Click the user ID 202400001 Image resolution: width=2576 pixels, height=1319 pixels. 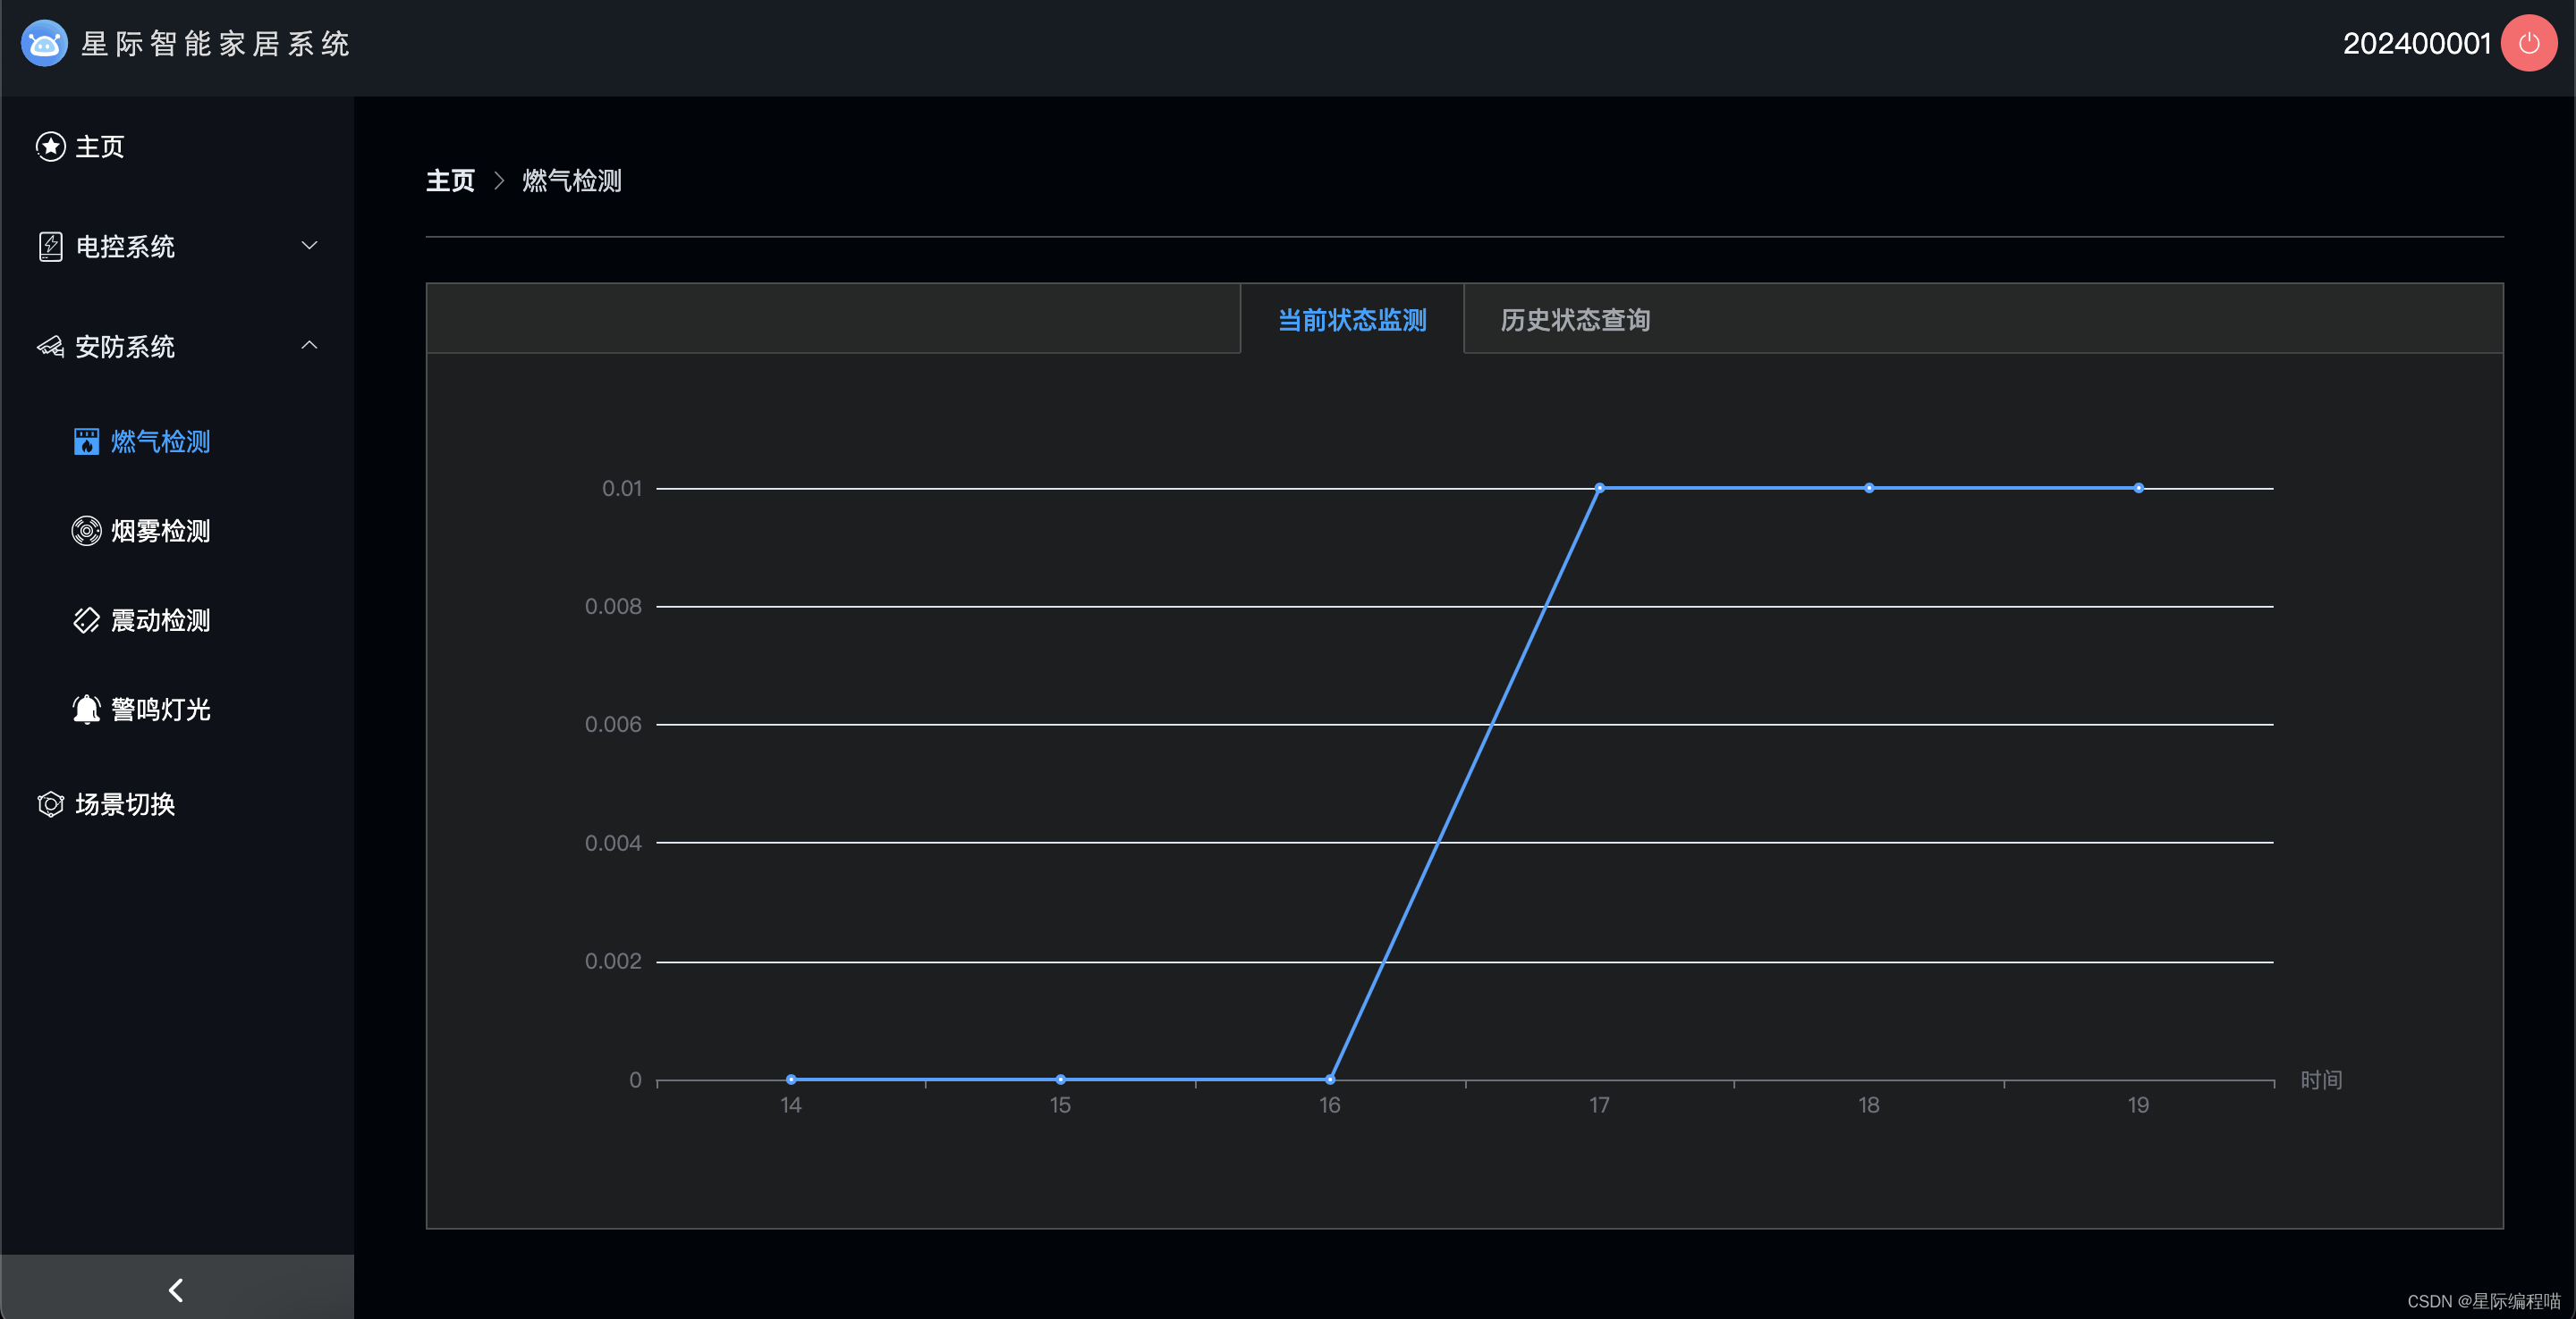point(2416,44)
